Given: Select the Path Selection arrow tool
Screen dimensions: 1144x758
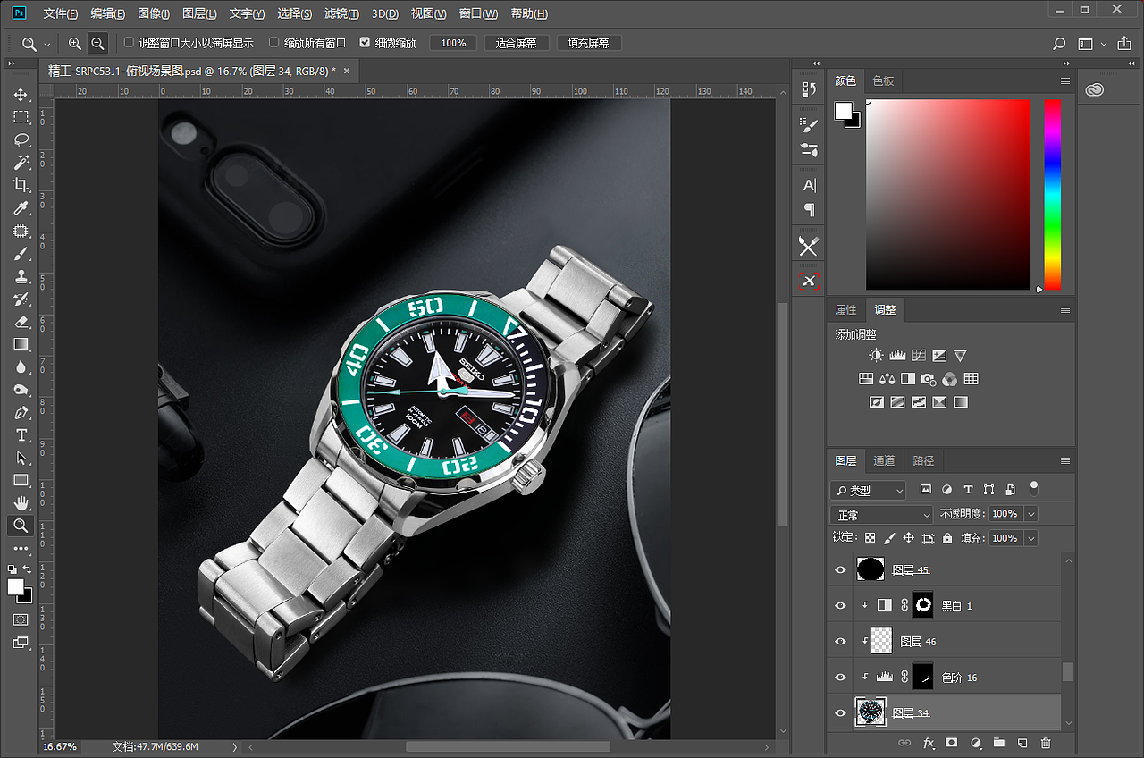Looking at the screenshot, I should pos(21,458).
